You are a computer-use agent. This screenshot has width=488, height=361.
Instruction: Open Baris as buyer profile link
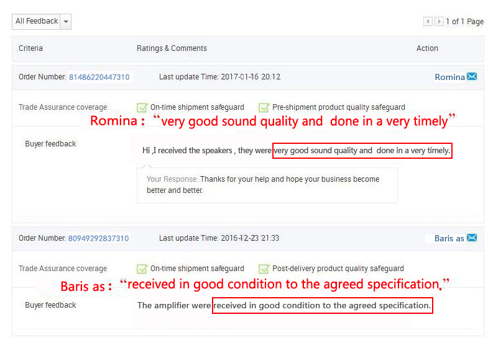coord(449,238)
